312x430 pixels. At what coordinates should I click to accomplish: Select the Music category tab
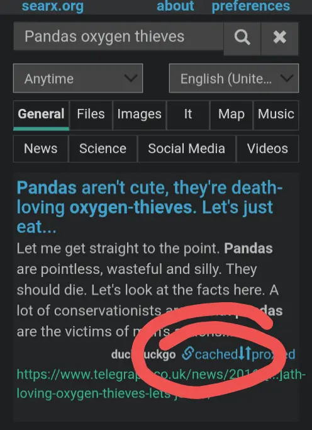276,114
